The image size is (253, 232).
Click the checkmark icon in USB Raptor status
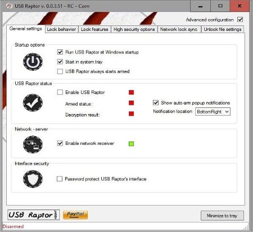33,103
